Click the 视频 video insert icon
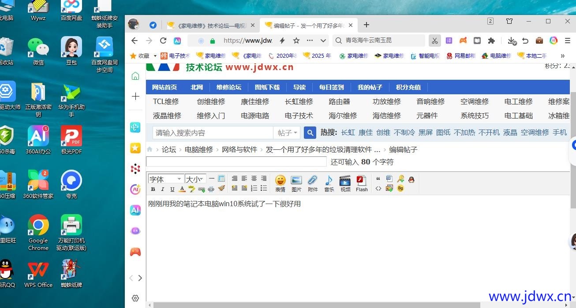 click(345, 182)
